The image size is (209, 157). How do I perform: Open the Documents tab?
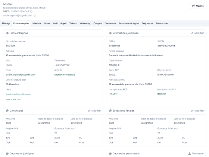click(x=110, y=23)
